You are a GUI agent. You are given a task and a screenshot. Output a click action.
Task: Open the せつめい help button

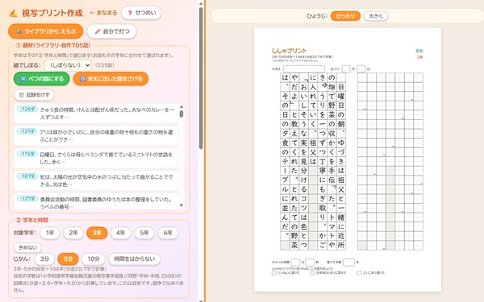point(141,13)
